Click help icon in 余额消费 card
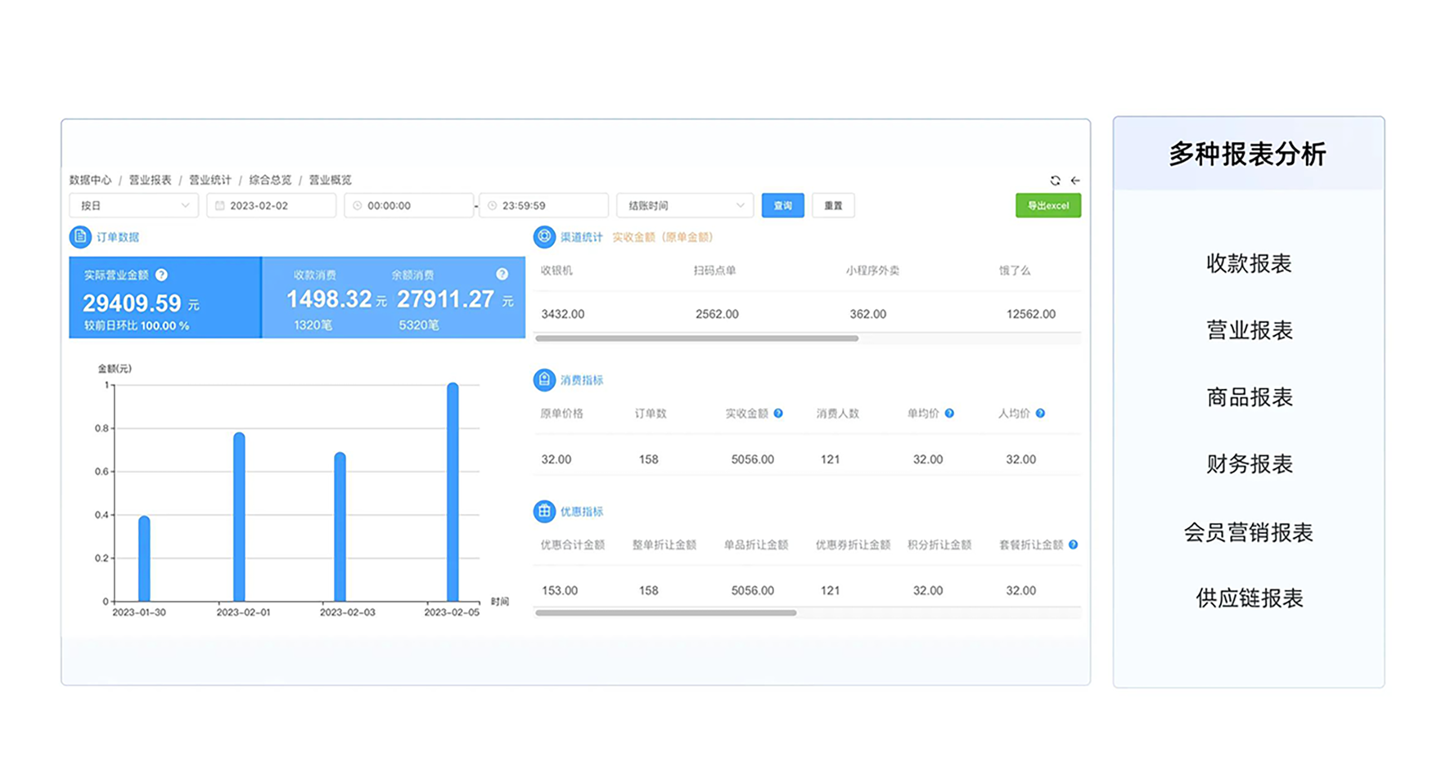Screen dimensions: 1446x757 coord(501,274)
